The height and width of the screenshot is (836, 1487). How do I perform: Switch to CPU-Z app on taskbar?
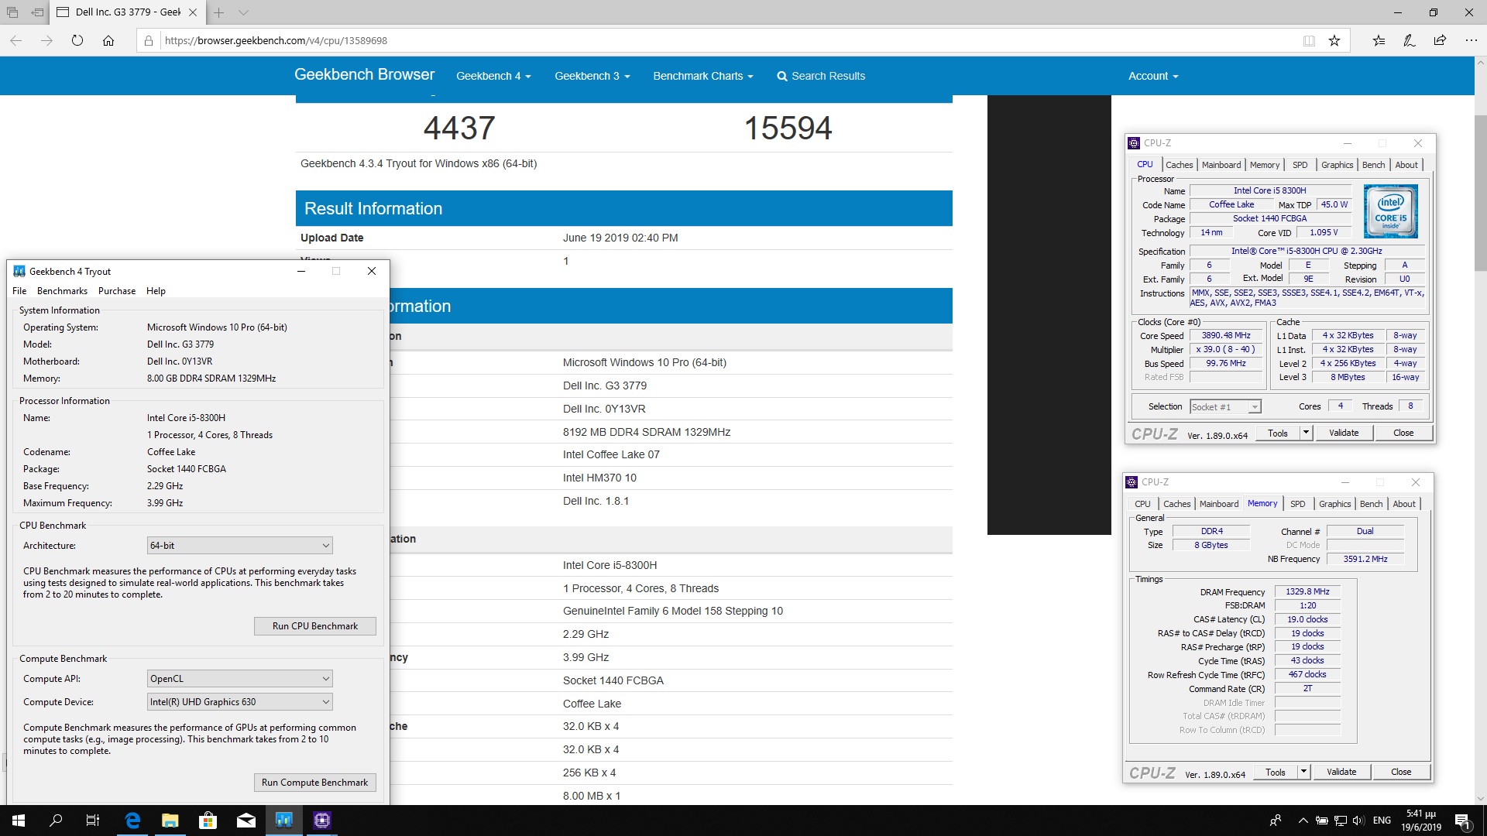tap(322, 821)
